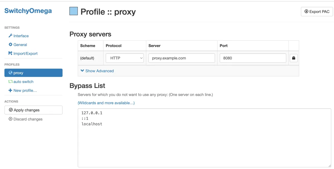This screenshot has height=169, width=334.
Task: Open Import/Export settings in sidebar
Action: pyautogui.click(x=23, y=54)
